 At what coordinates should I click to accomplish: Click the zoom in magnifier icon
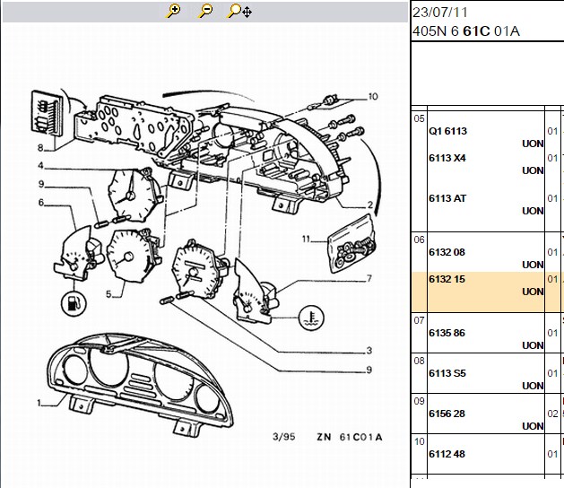(173, 11)
